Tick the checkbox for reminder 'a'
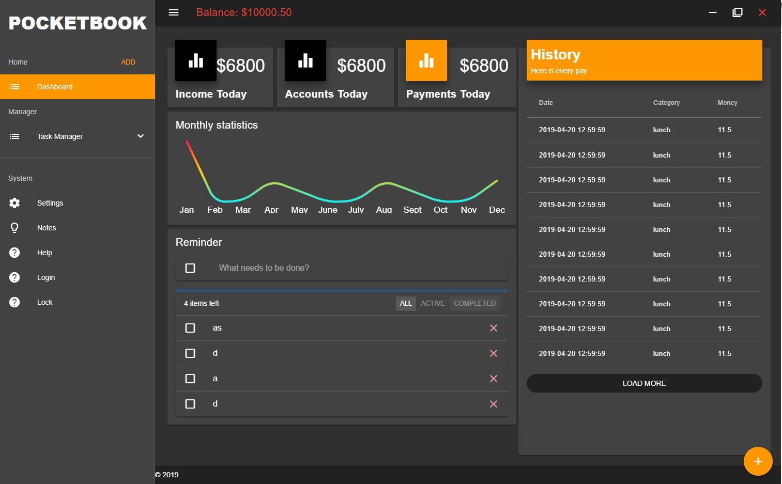The width and height of the screenshot is (782, 484). point(190,379)
